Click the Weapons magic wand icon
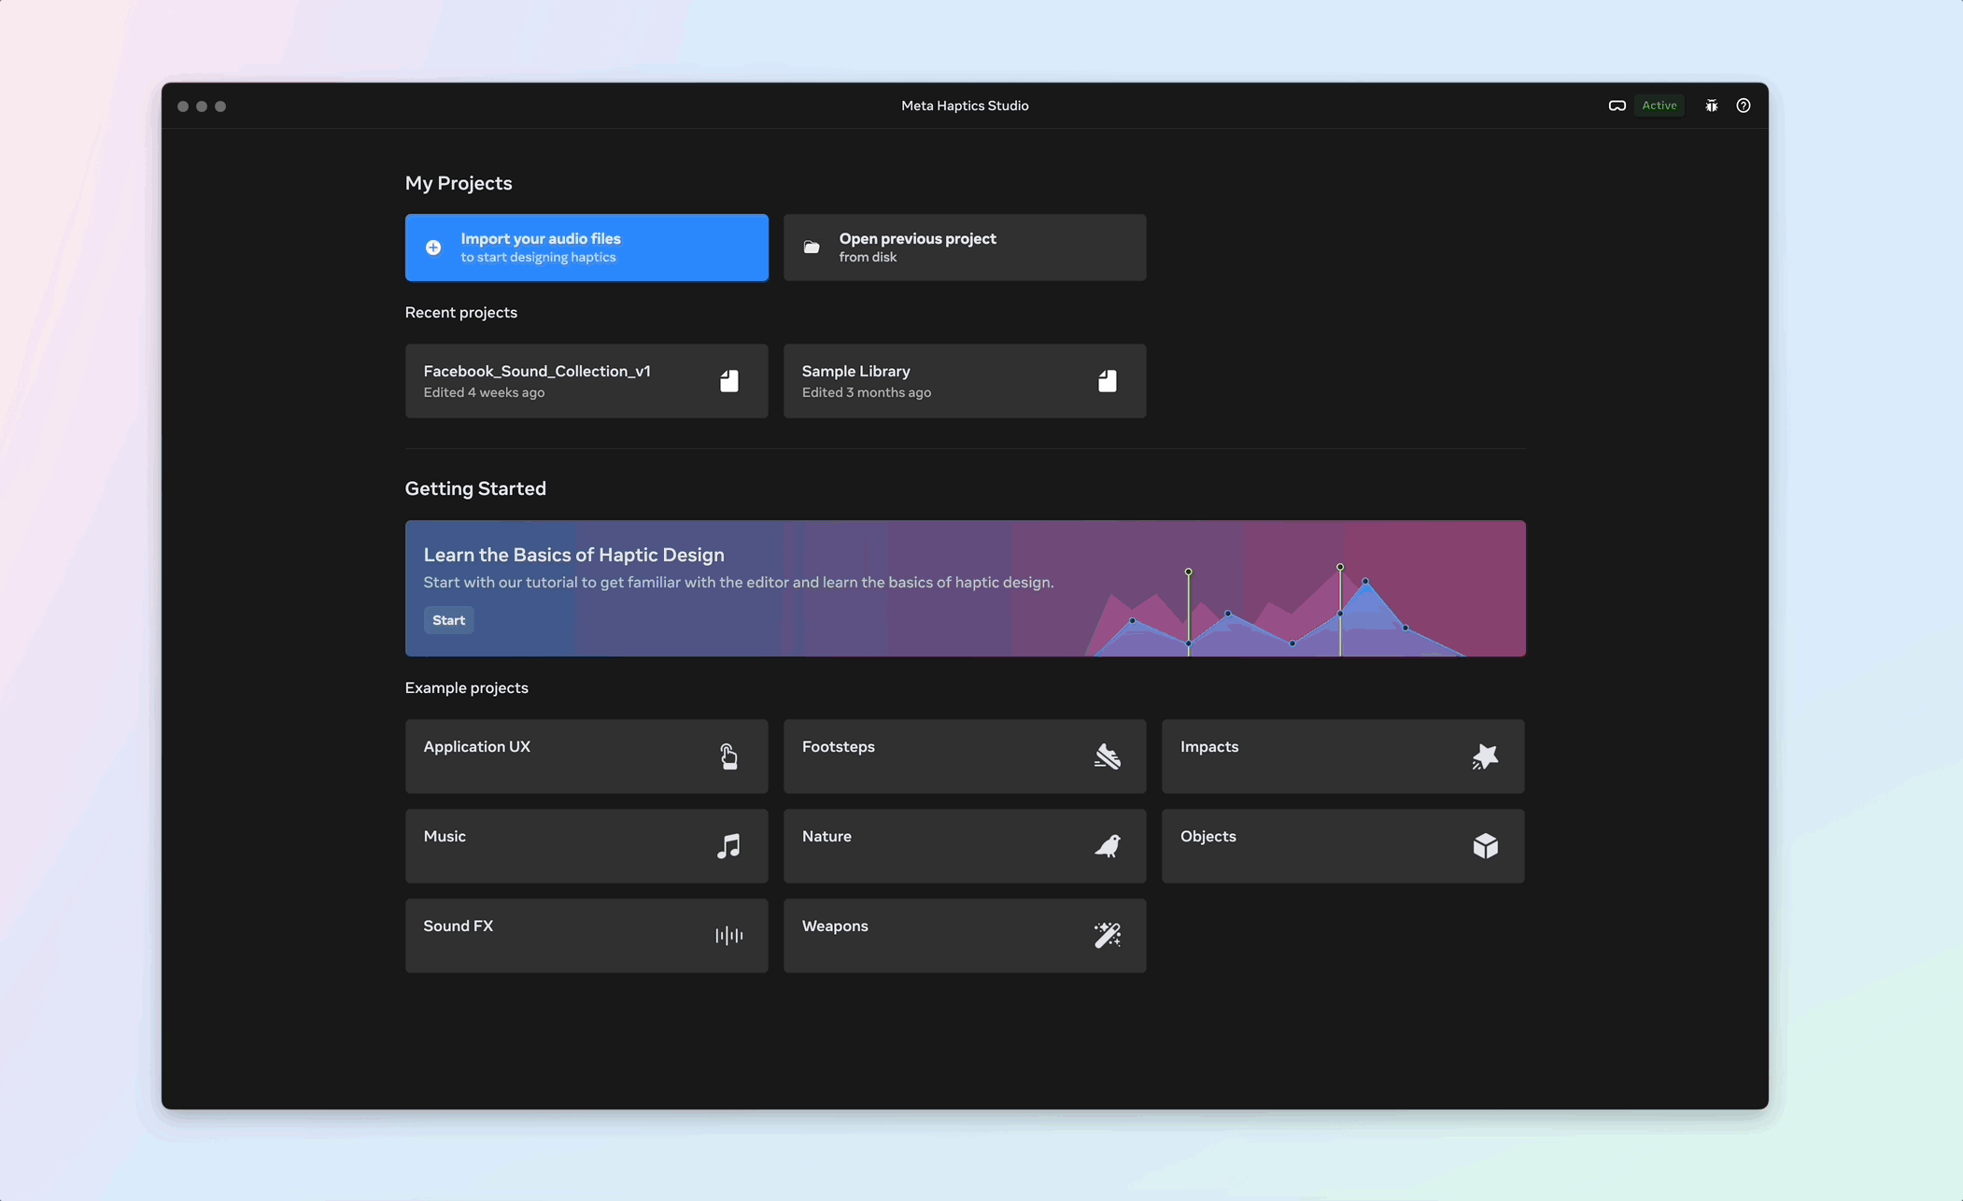The height and width of the screenshot is (1201, 1963). pyautogui.click(x=1107, y=935)
